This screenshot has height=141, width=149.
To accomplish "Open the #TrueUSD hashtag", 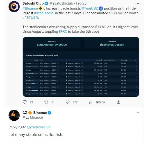I will point(90,8).
